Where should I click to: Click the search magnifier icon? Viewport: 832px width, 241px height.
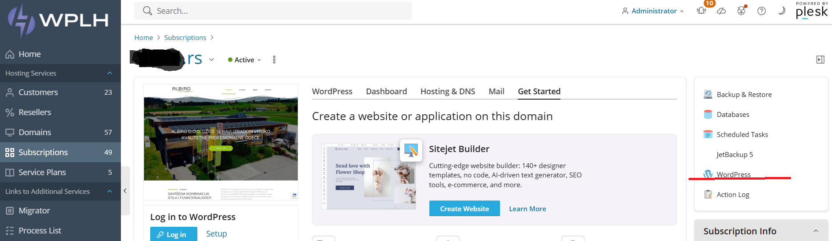pos(148,11)
